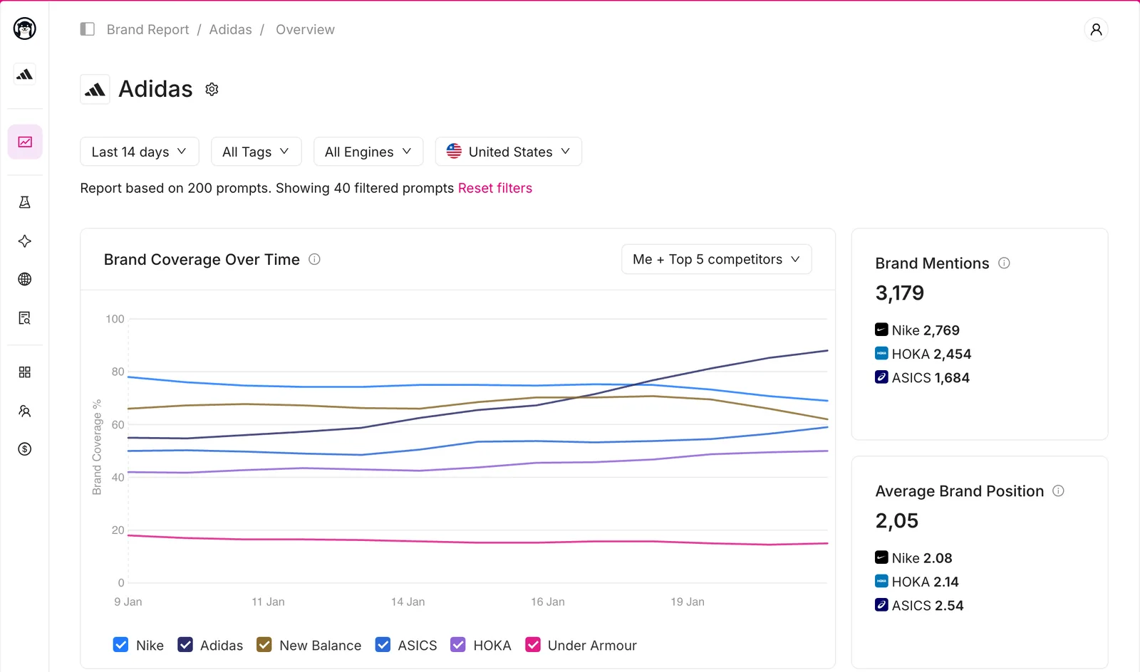Toggle sidebar panel icon near breadcrumb

[x=88, y=29]
